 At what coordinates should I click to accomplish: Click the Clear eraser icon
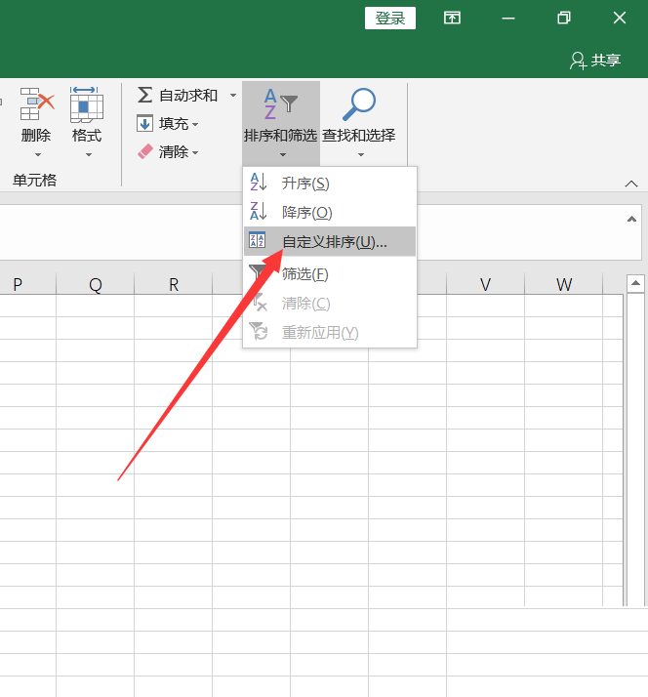(144, 151)
